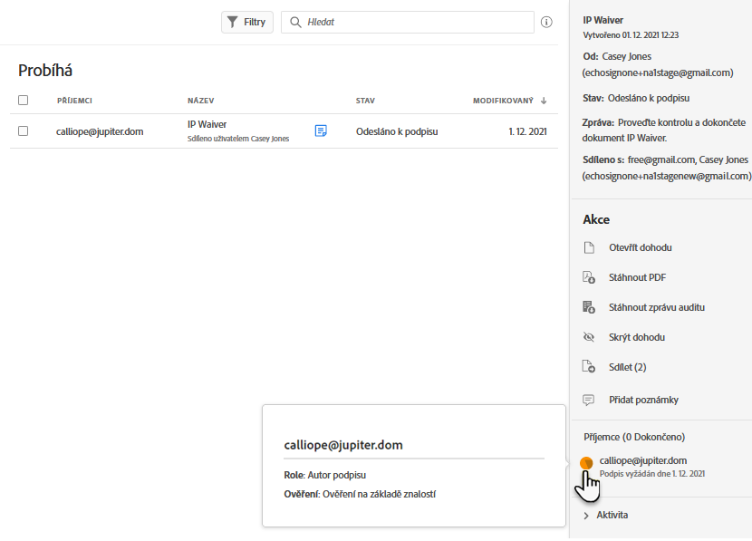Image resolution: width=752 pixels, height=541 pixels.
Task: Click the Probíhá section heading
Action: pyautogui.click(x=45, y=71)
